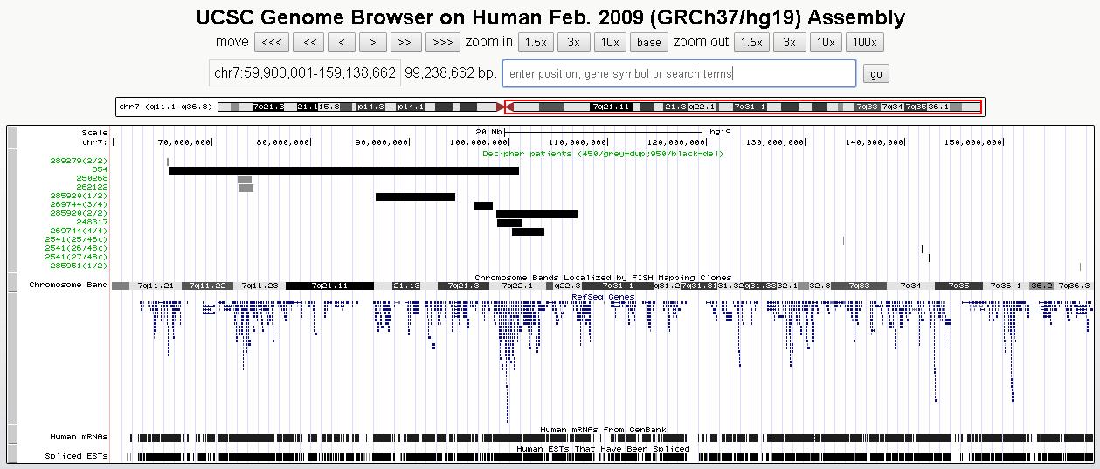Move right with the single > button
This screenshot has height=469, width=1100.
[373, 42]
